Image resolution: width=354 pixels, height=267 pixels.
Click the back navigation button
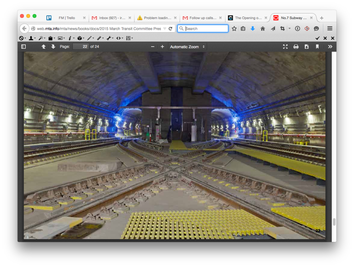pos(23,29)
